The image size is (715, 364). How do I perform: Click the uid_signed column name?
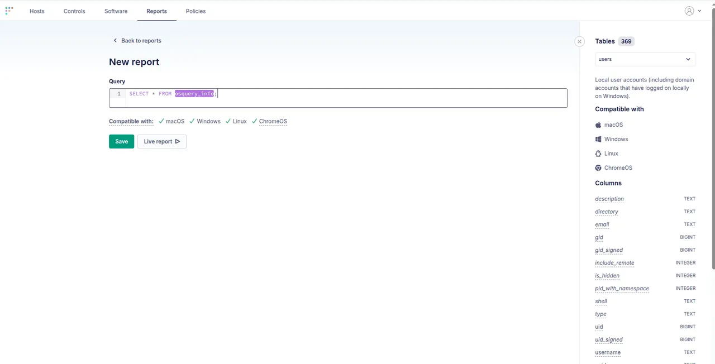609,340
